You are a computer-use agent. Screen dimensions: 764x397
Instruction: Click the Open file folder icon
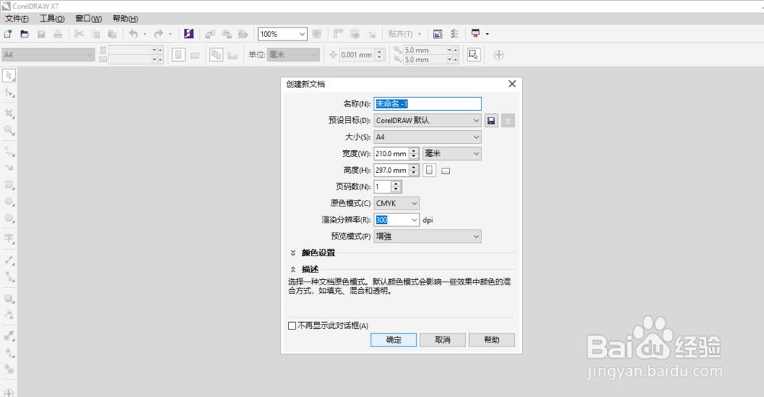click(24, 34)
